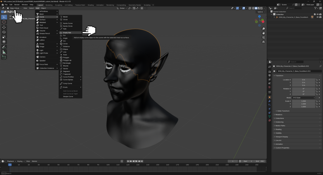Select the Move tool in the viewport toolbar
Screen dimensions: 323x175
coord(4,27)
